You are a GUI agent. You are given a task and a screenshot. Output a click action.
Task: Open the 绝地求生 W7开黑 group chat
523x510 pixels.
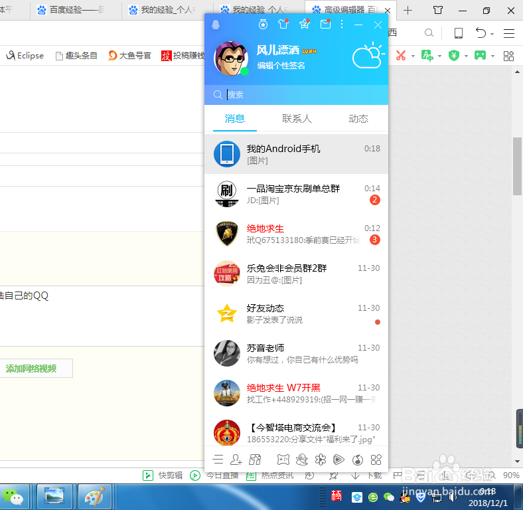[296, 393]
